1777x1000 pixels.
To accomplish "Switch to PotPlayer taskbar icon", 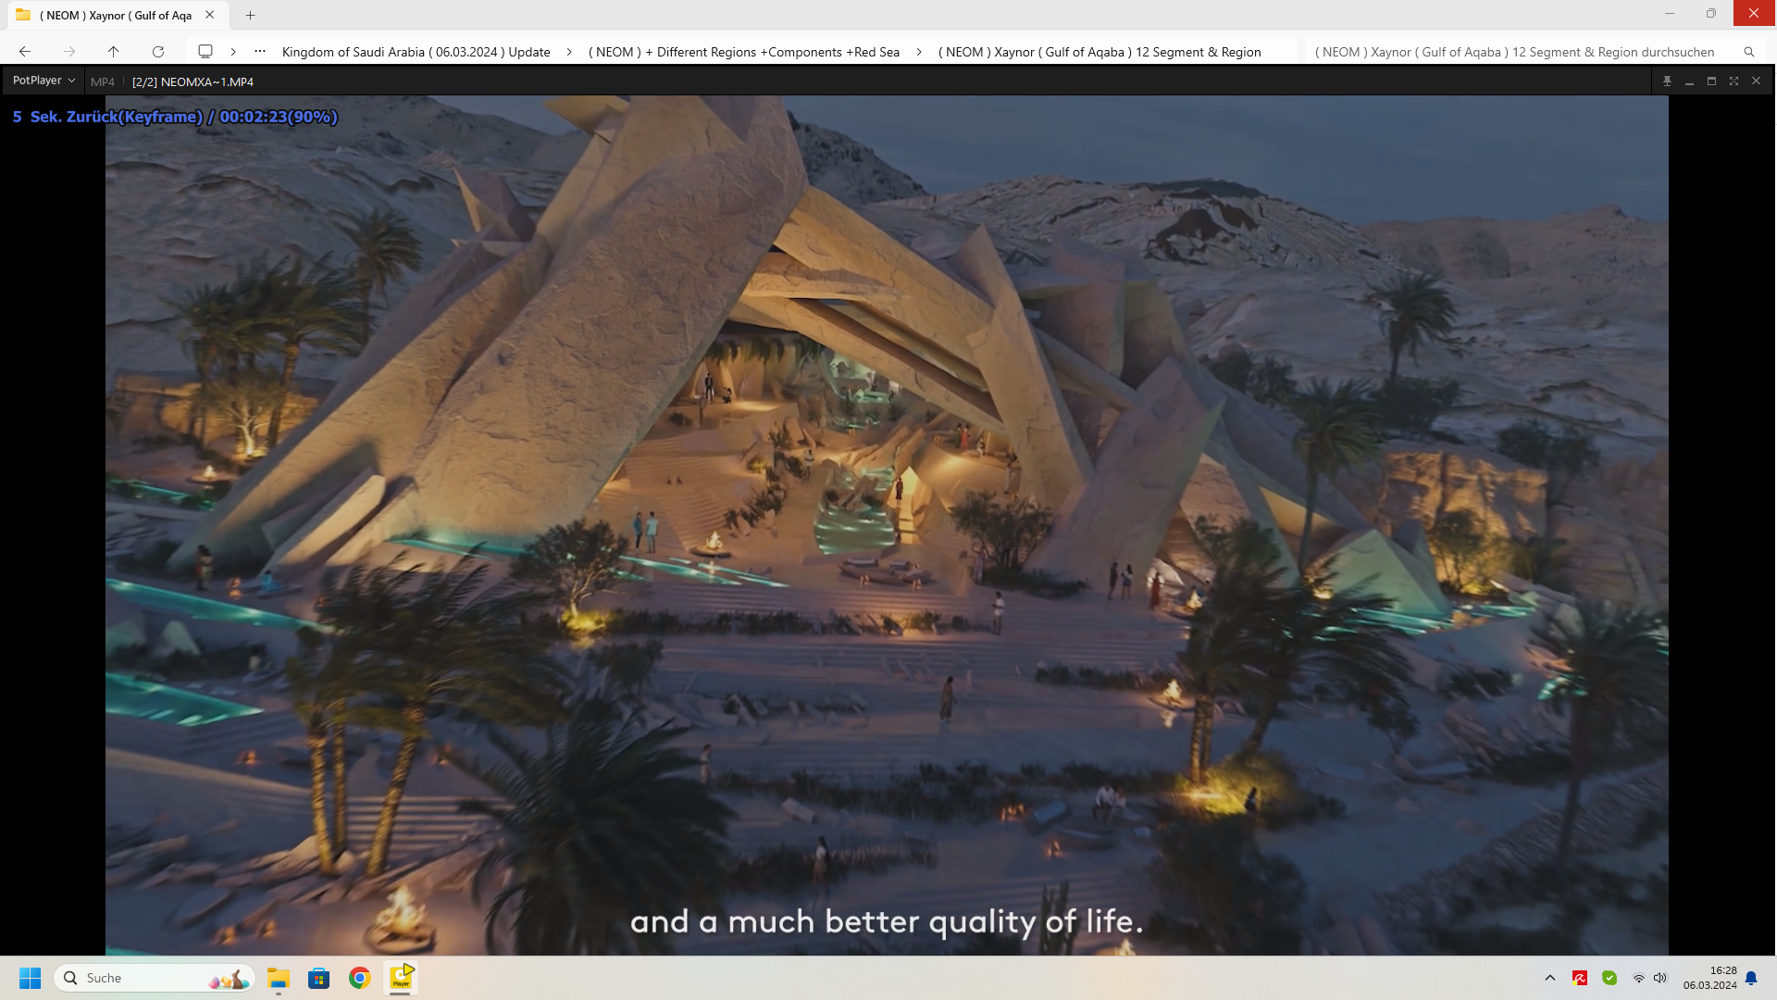I will pos(401,978).
